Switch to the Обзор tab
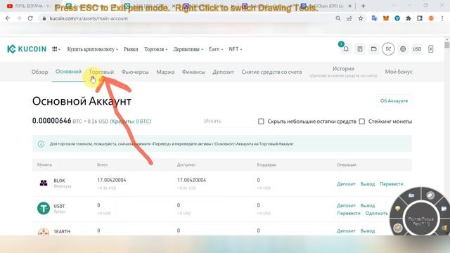Image resolution: width=450 pixels, height=253 pixels. click(x=39, y=72)
